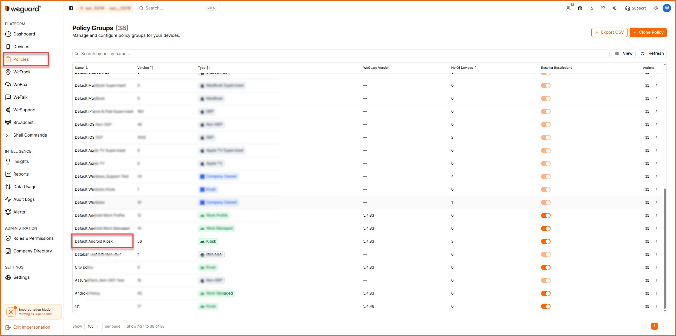This screenshot has width=676, height=336.
Task: Click the Clone Policy button
Action: point(648,32)
